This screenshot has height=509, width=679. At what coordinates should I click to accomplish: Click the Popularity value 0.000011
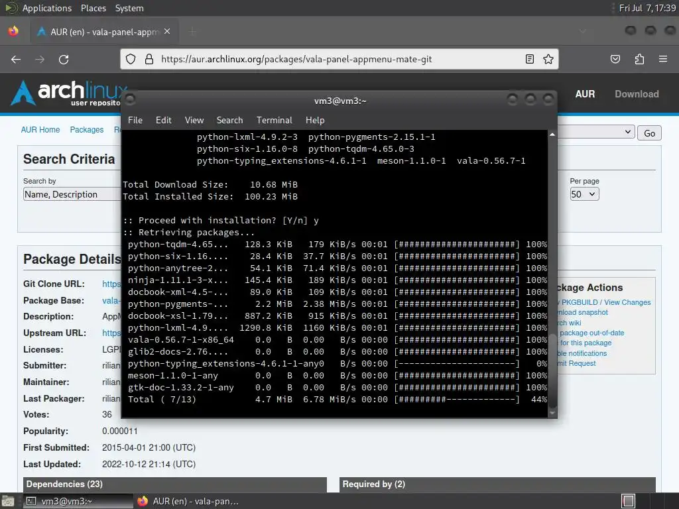pyautogui.click(x=120, y=431)
